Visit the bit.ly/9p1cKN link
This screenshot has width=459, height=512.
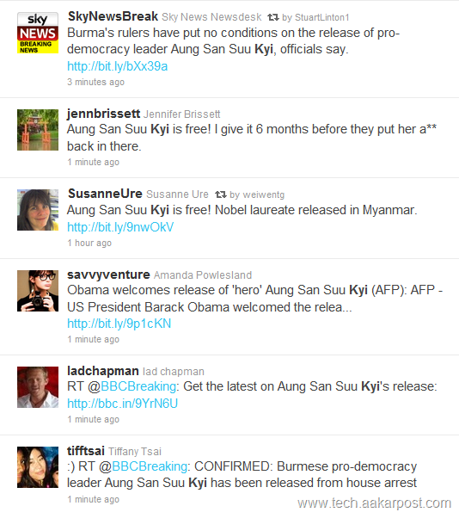click(x=119, y=324)
